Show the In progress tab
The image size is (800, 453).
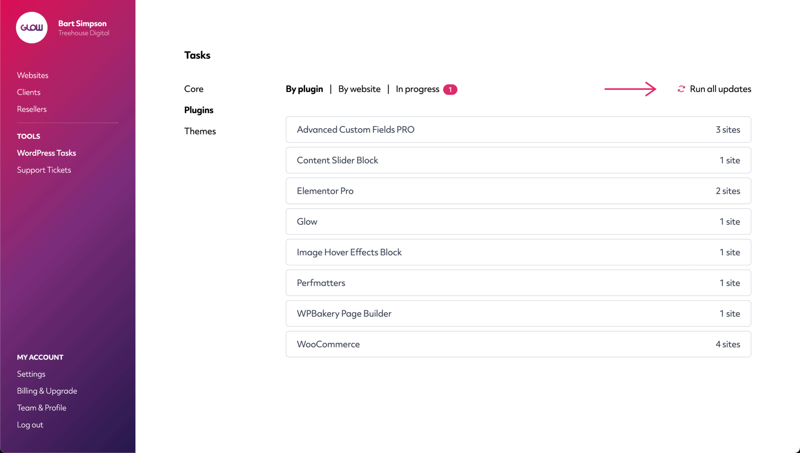click(x=417, y=89)
